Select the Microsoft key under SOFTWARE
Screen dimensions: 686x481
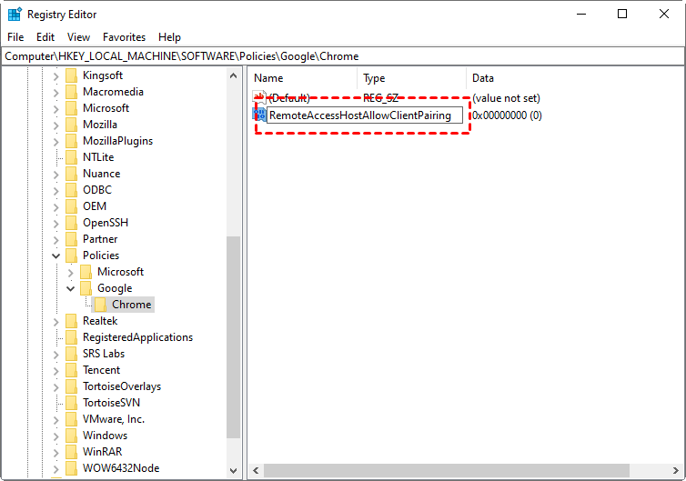pyautogui.click(x=106, y=108)
